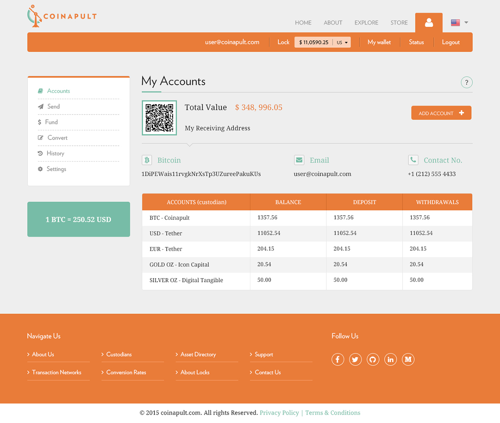
Task: Expand the flag language selector
Action: [x=458, y=22]
